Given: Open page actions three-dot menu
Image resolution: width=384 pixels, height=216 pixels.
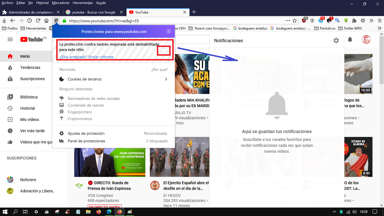Looking at the screenshot, I should (x=288, y=21).
